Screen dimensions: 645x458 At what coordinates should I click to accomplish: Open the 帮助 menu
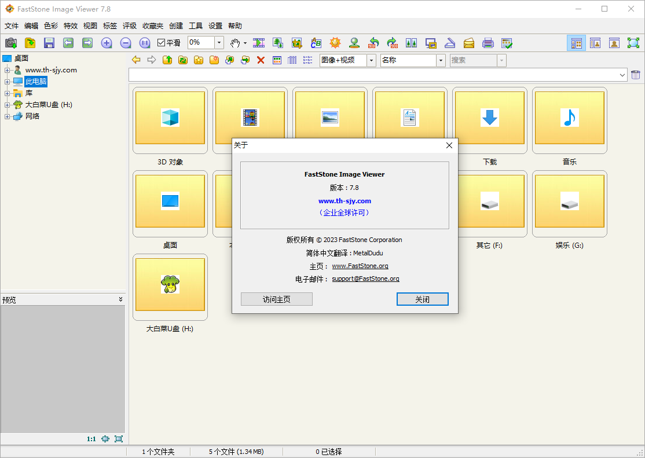(235, 26)
